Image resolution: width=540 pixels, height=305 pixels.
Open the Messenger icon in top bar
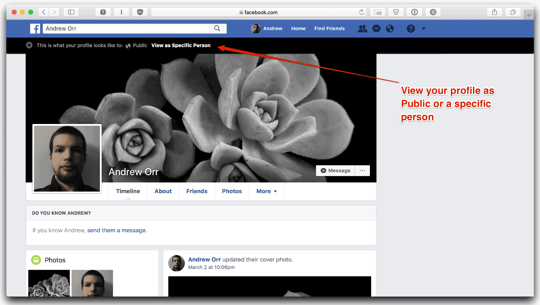377,29
